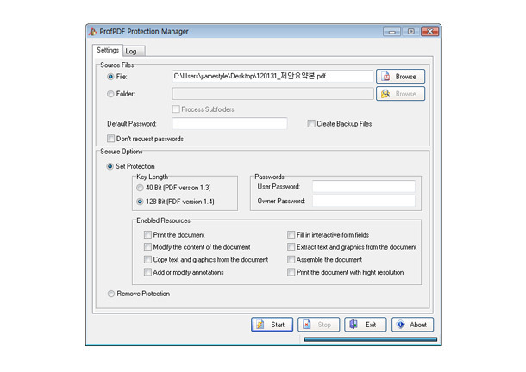The height and width of the screenshot is (372, 526).
Task: Select Set Protection radio button
Action: click(x=110, y=166)
